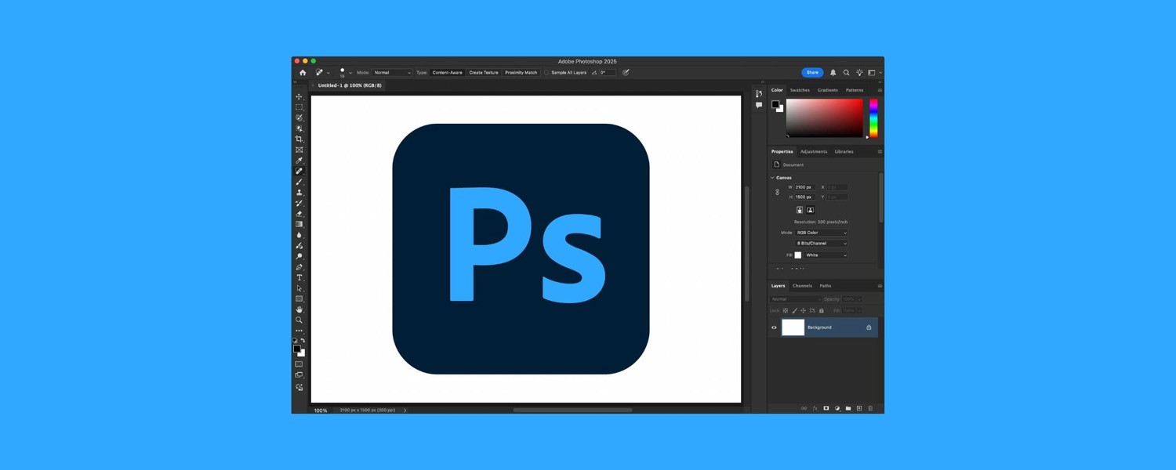Screen dimensions: 1176x470
Task: Open the RGB Color mode dropdown
Action: (x=821, y=233)
